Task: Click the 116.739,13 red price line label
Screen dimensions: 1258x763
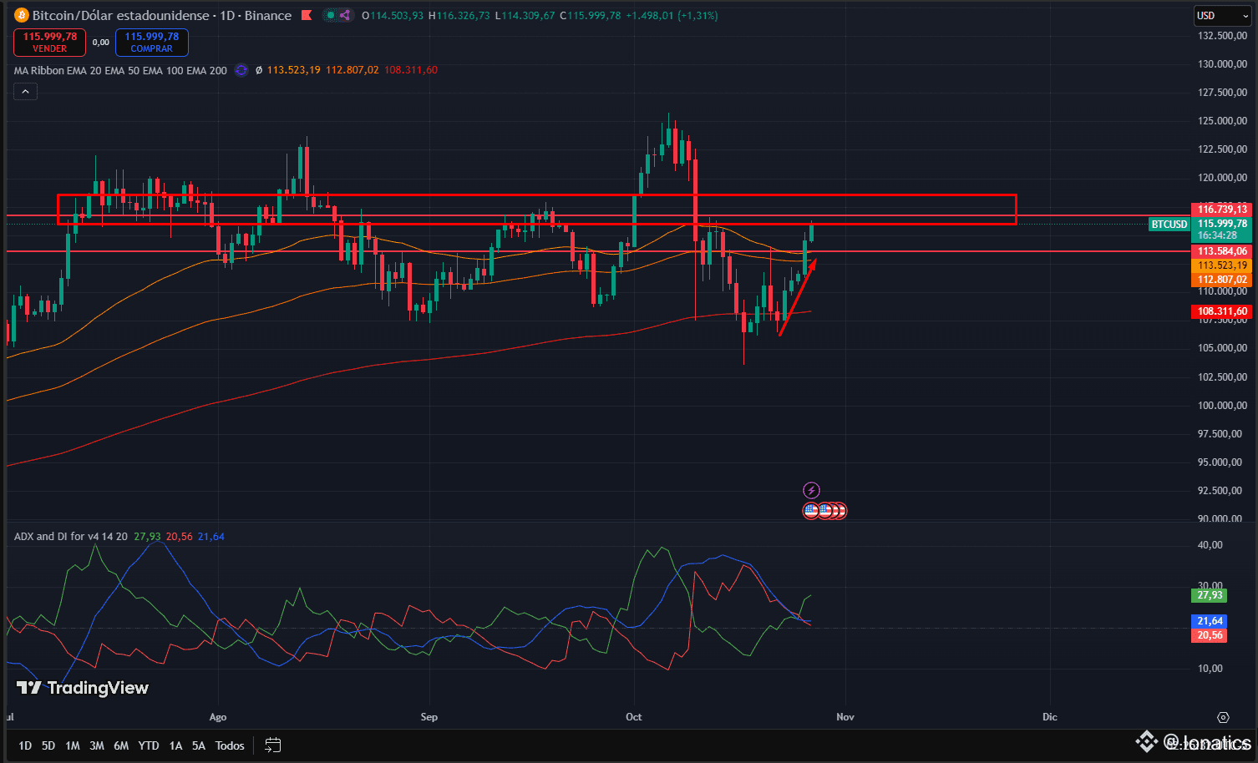Action: pos(1222,210)
